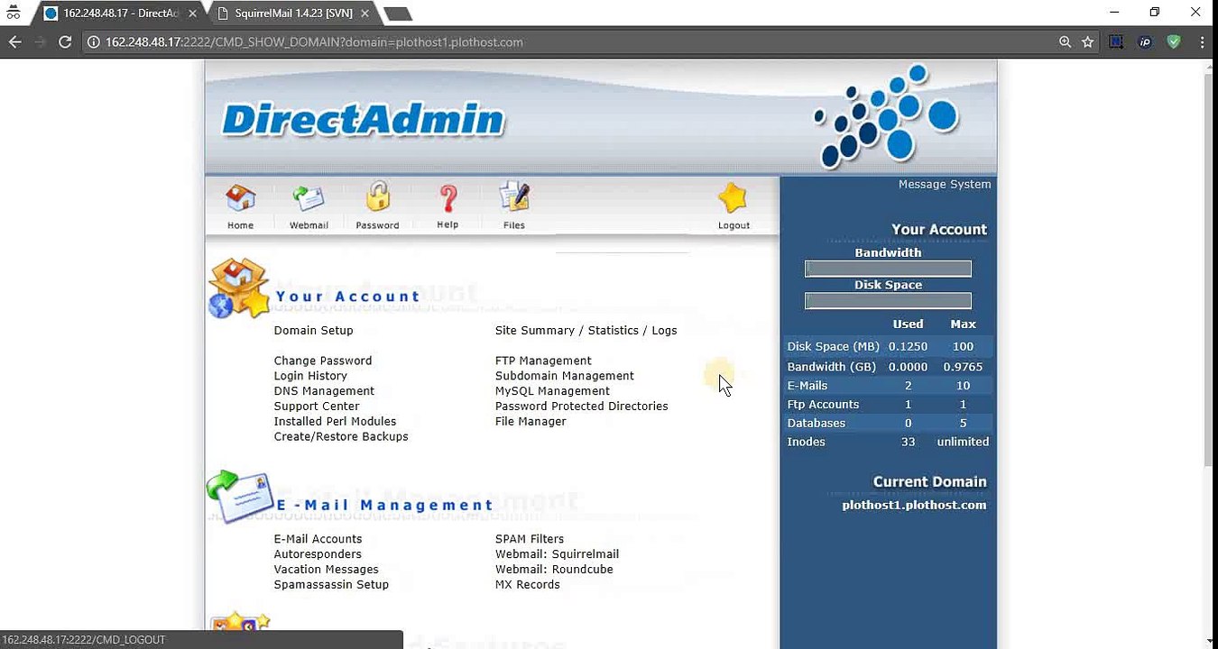The image size is (1218, 649).
Task: Open Installed Perl Modules
Action: pyautogui.click(x=335, y=422)
